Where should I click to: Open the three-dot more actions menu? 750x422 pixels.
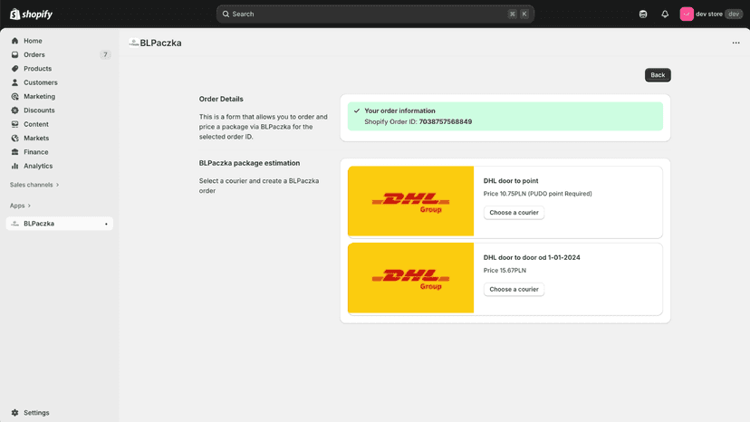(736, 43)
